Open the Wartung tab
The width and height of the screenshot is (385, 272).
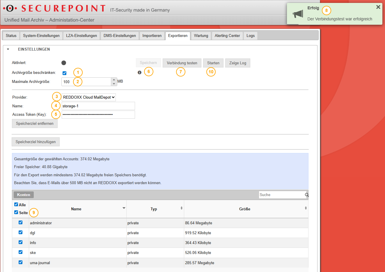[x=201, y=36]
